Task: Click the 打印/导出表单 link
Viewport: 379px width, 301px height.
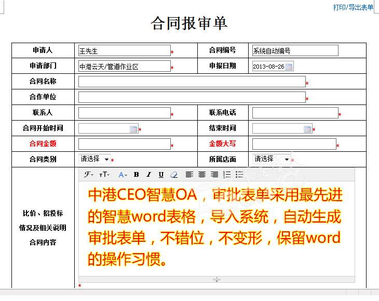Action: (353, 7)
